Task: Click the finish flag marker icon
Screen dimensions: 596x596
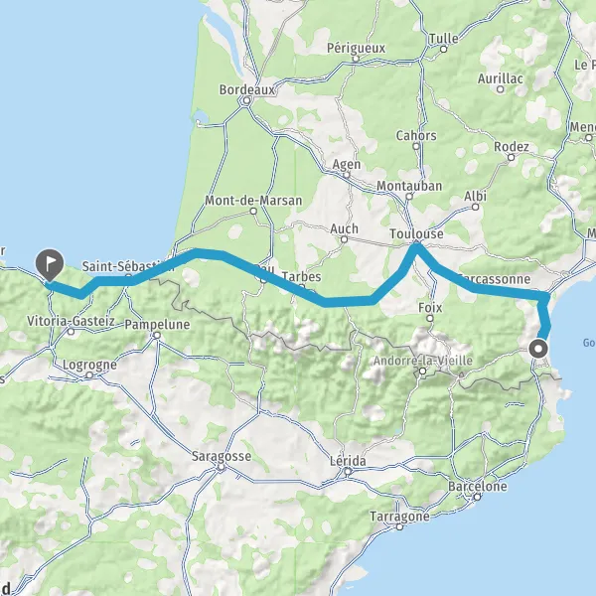Action: 50,264
